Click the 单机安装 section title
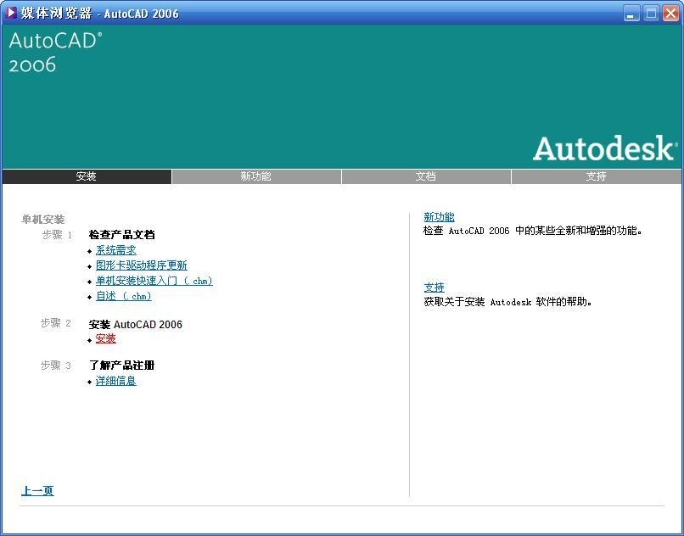The image size is (684, 536). point(42,219)
